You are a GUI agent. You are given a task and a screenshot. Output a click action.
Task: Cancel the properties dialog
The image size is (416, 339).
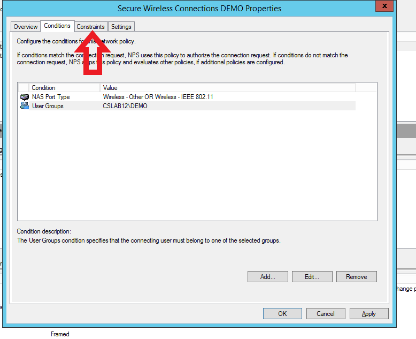click(325, 314)
